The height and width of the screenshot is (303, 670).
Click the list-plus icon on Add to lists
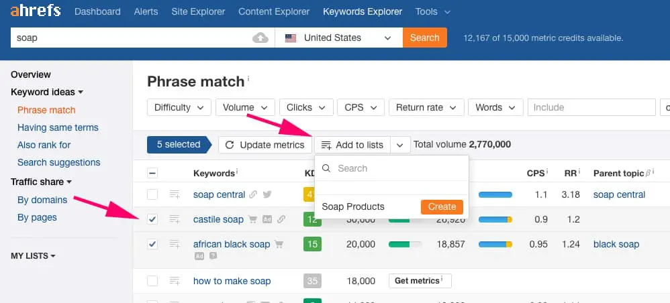(x=326, y=145)
